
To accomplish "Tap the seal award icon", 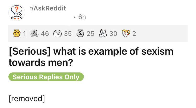I will 57,33.
